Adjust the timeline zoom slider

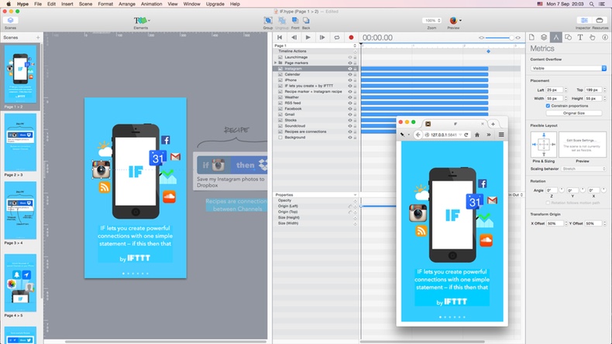(x=499, y=38)
